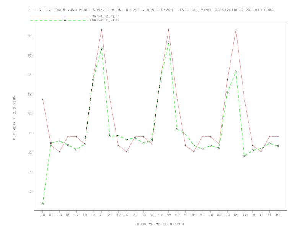Click the x-axis tick label 57
The height and width of the screenshot is (234, 303).
(x=202, y=215)
